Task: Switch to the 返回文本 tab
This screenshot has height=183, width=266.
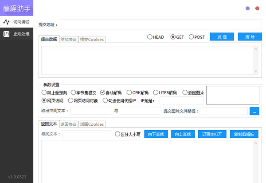Action: (x=49, y=124)
